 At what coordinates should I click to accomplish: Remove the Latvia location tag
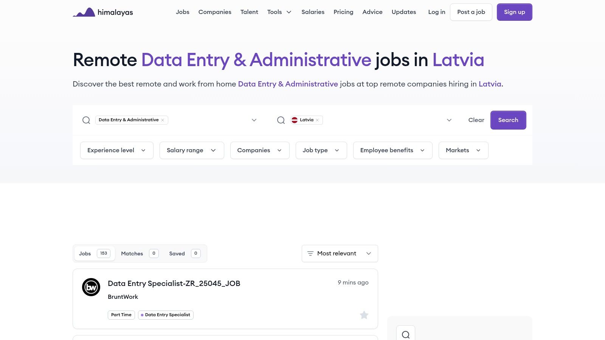point(317,120)
